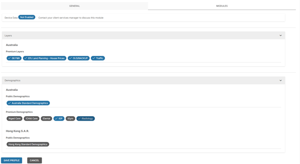Deselect the iGP demographics chip
The image size is (300, 164).
(x=59, y=118)
